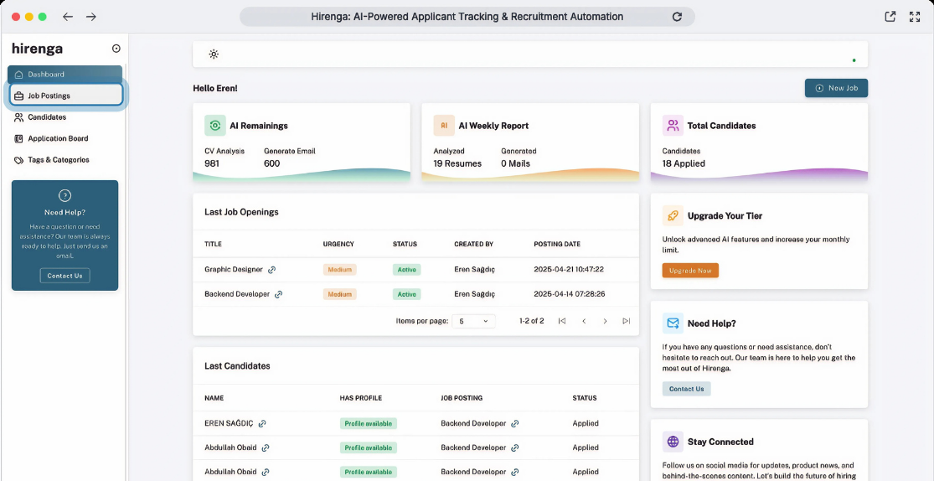Viewport: 934px width, 481px height.
Task: Sort by the TITLE column header
Action: point(214,245)
